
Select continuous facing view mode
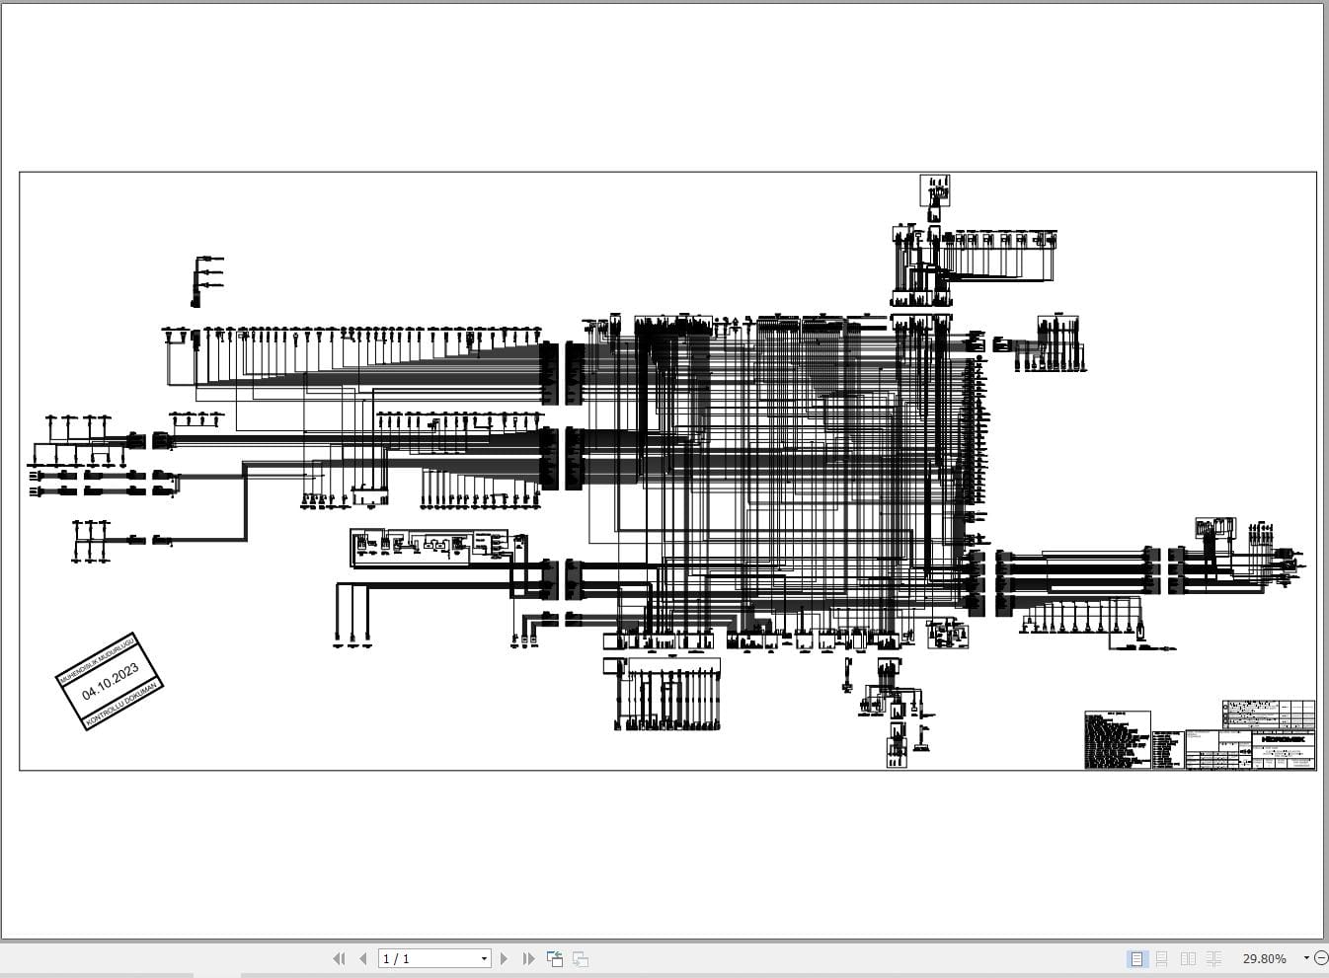point(1213,958)
